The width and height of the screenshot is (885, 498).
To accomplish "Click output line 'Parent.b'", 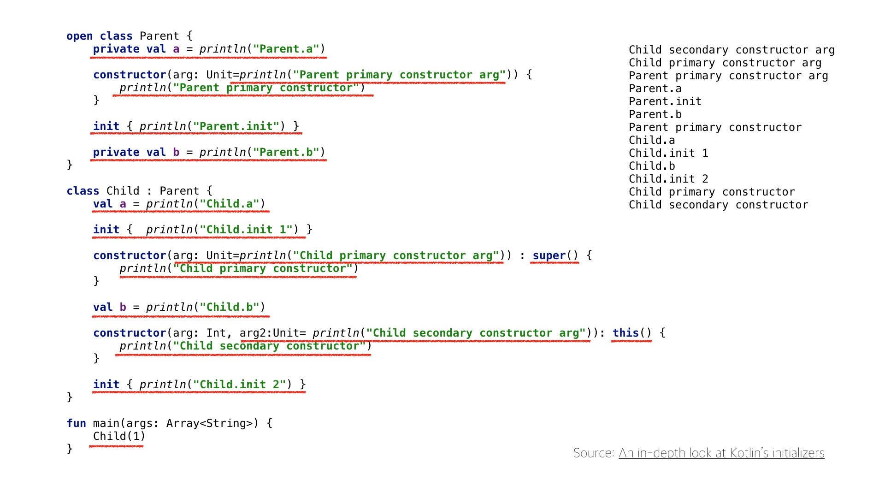I will coord(655,114).
